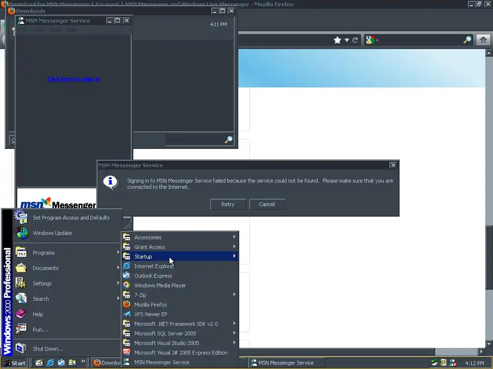Switch to Downloads taskbar button
This screenshot has width=493, height=369.
(107, 363)
